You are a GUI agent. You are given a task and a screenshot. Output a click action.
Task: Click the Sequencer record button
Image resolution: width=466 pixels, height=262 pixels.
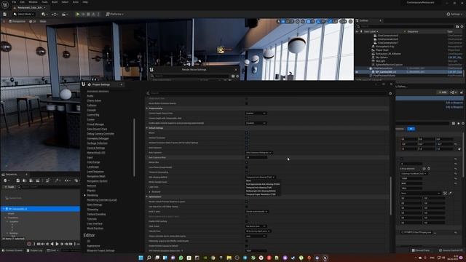pos(29,244)
